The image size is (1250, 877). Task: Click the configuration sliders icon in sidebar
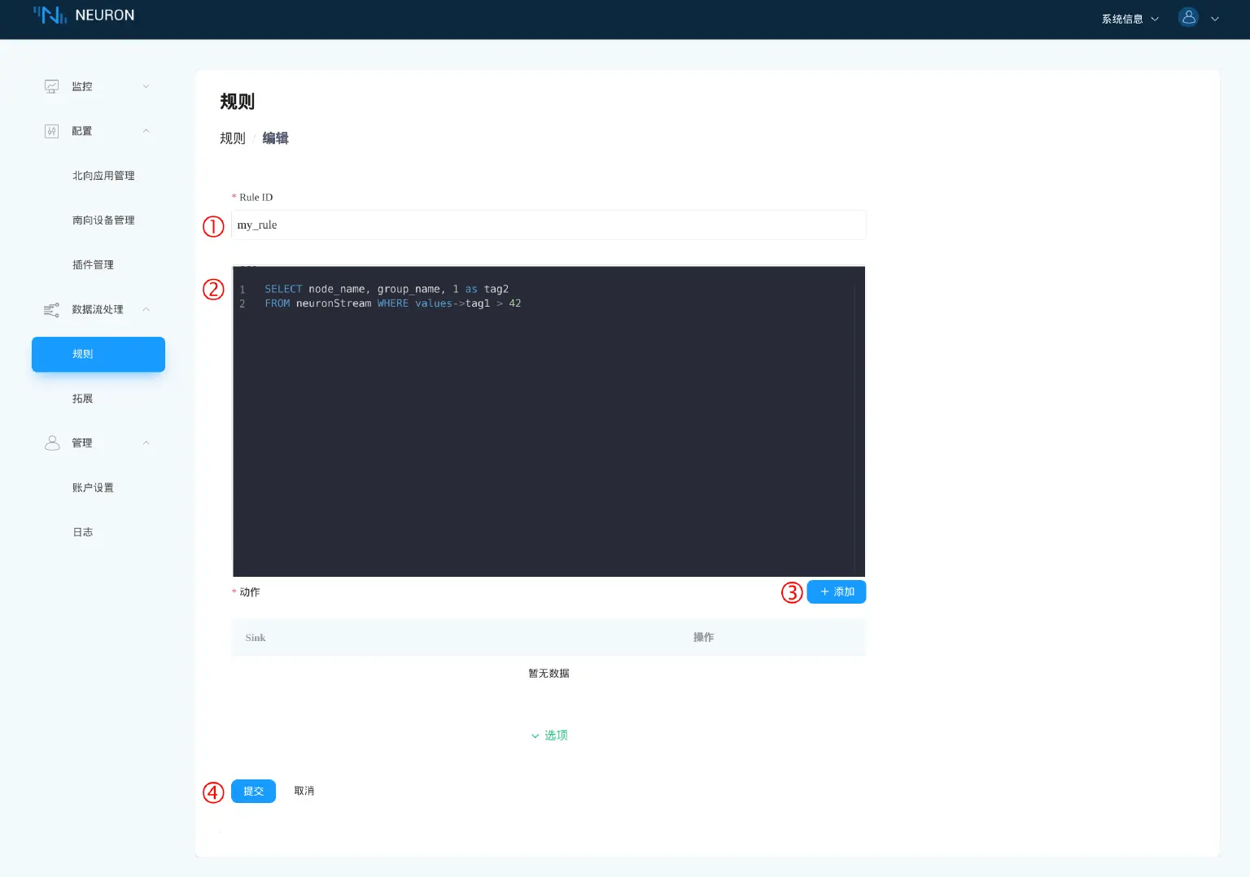tap(51, 131)
